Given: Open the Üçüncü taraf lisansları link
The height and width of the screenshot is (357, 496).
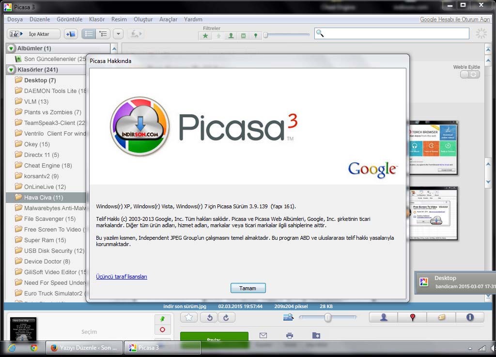Looking at the screenshot, I should 122,277.
